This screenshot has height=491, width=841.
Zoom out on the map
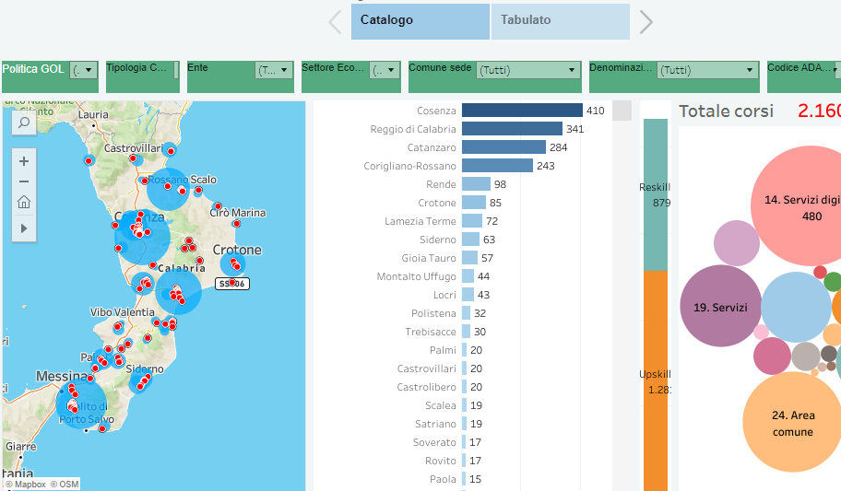click(x=24, y=181)
